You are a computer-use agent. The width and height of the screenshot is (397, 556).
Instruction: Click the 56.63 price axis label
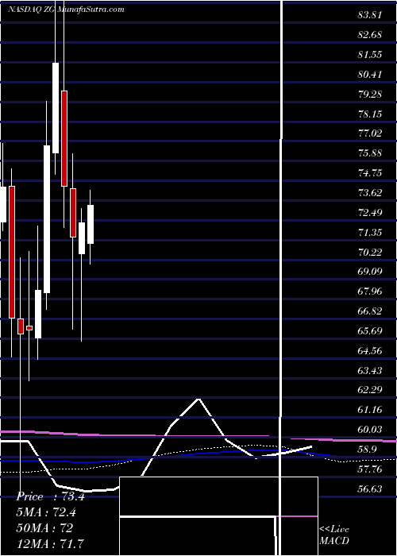coord(370,489)
